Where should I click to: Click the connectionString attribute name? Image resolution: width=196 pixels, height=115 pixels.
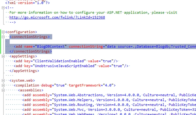tap(86, 47)
